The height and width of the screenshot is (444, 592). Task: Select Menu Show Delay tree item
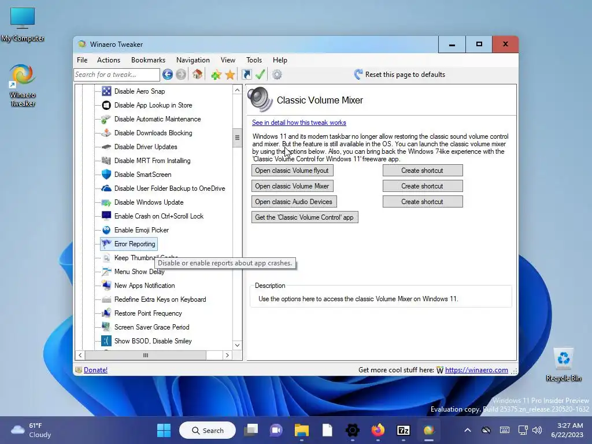pos(139,272)
